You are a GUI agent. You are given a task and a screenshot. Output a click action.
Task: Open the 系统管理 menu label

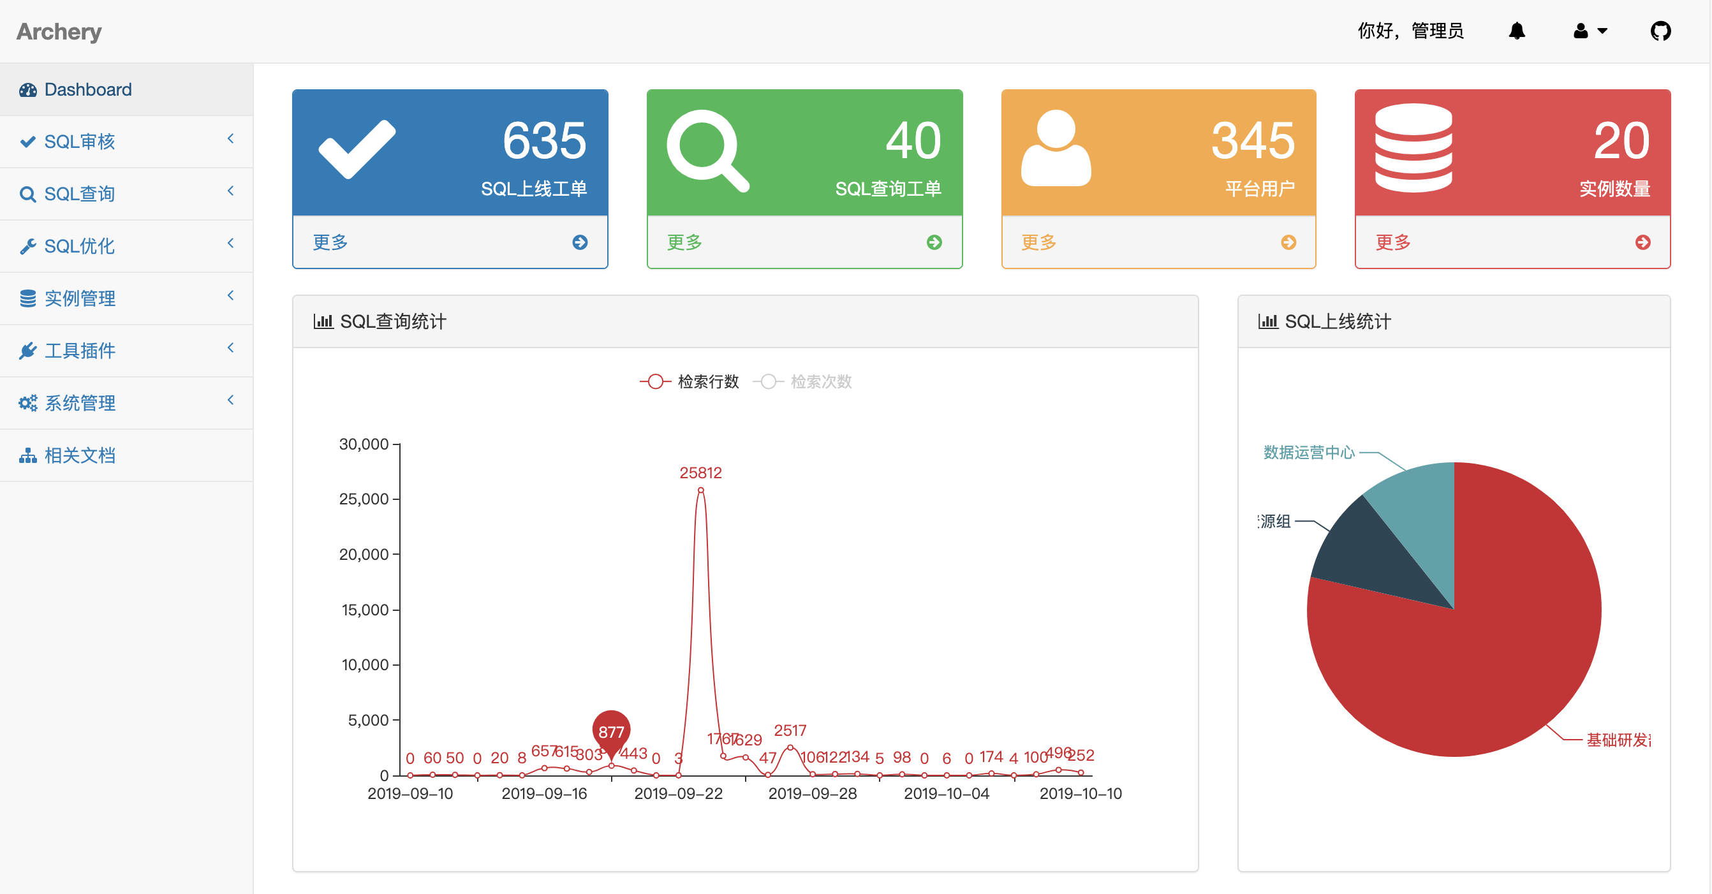point(80,403)
